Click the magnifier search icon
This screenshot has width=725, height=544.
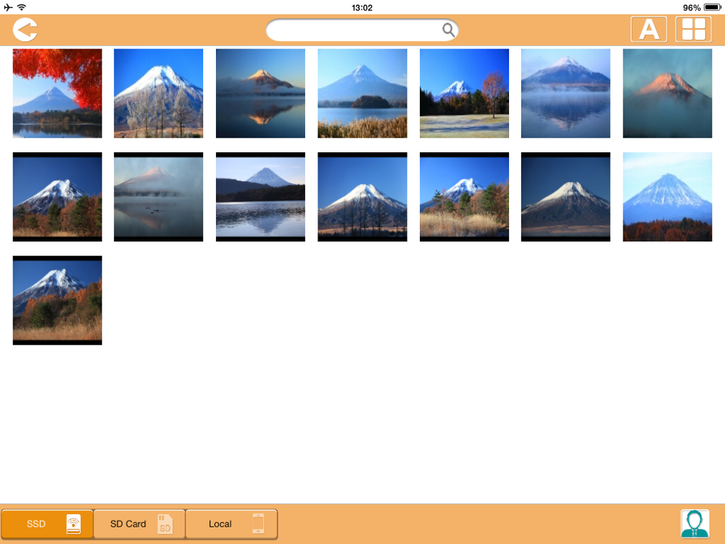(x=448, y=30)
